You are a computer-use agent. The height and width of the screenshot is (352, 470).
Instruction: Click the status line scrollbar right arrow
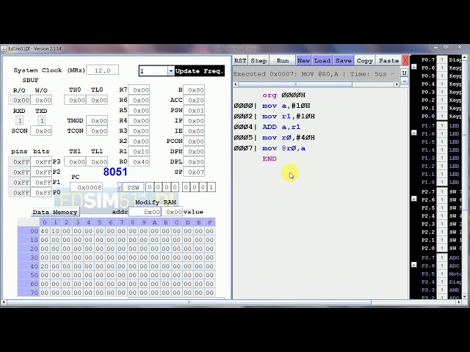pyautogui.click(x=397, y=84)
